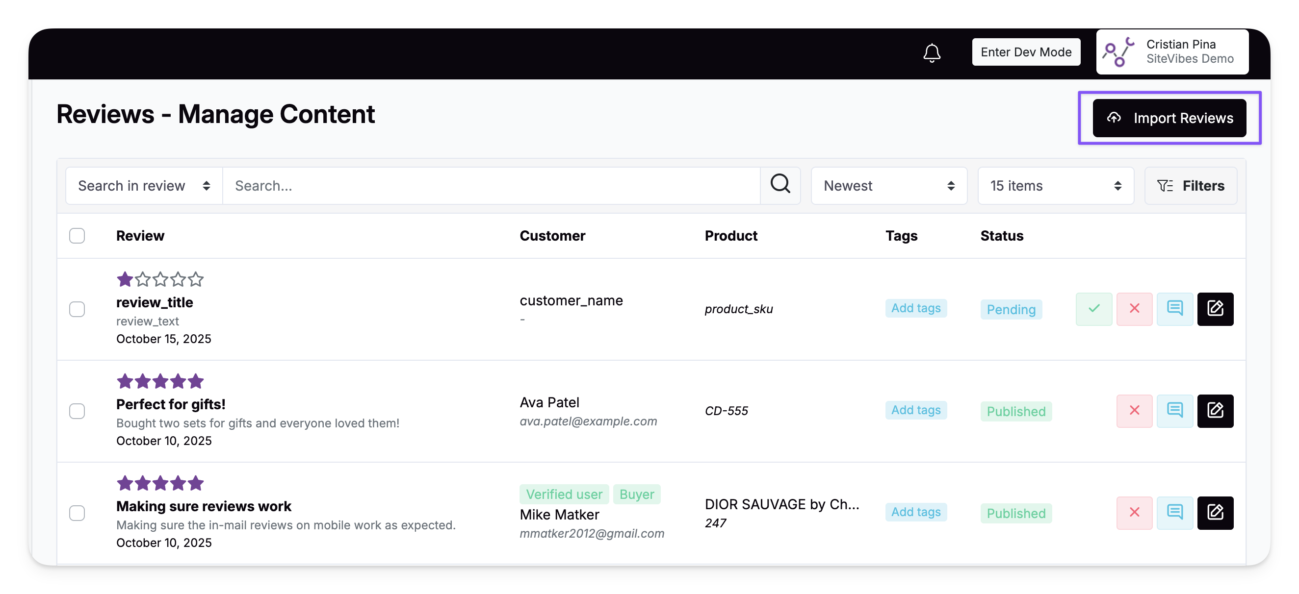
Task: Edit the Making sure reviews work review
Action: tap(1215, 512)
